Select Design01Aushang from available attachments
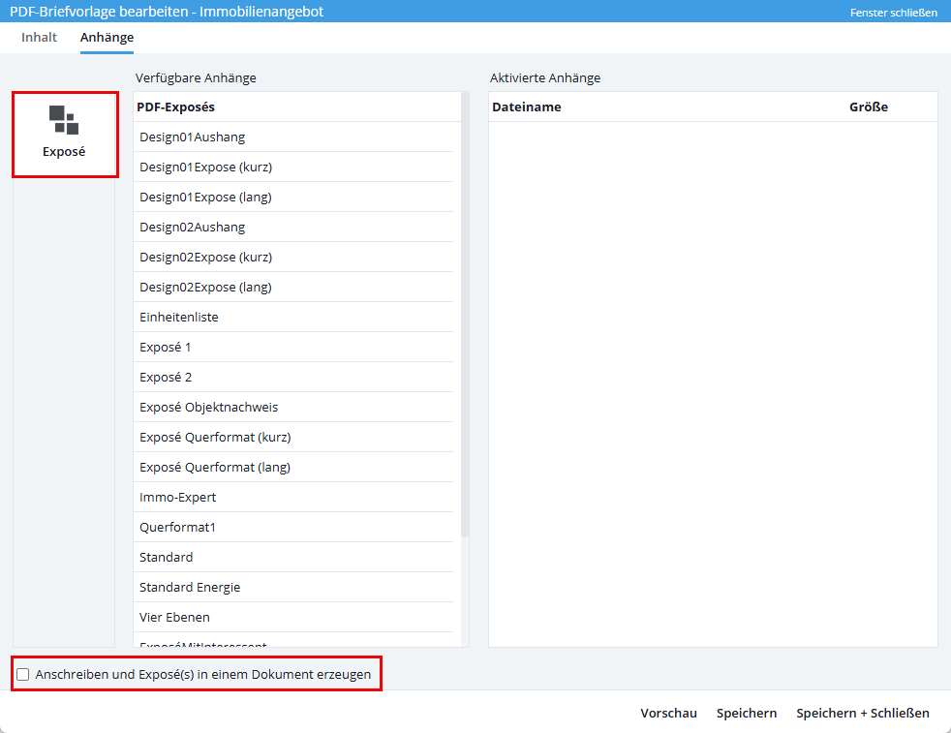Image resolution: width=951 pixels, height=733 pixels. [x=293, y=137]
